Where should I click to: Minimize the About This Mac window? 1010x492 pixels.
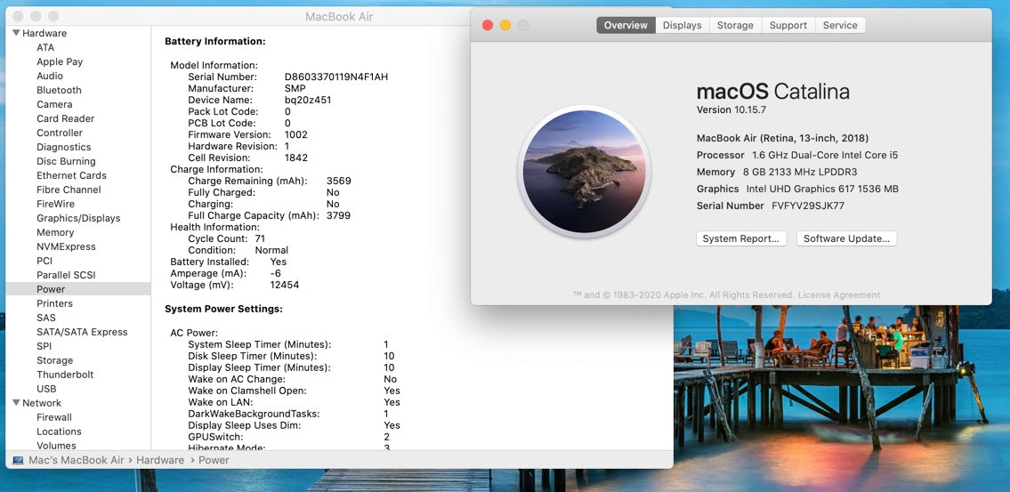pyautogui.click(x=505, y=25)
